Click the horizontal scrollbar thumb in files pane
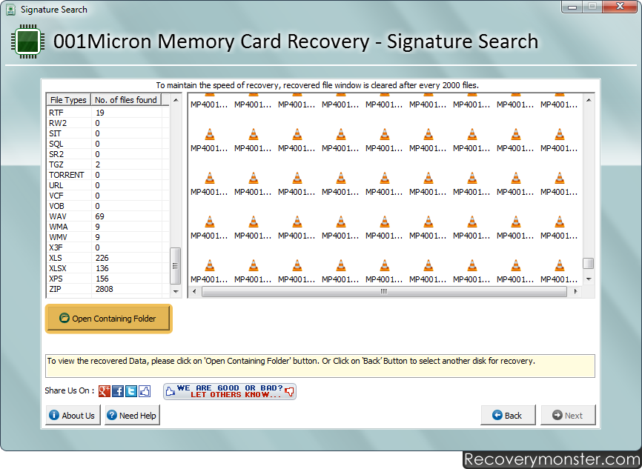The image size is (642, 469). coord(384,291)
